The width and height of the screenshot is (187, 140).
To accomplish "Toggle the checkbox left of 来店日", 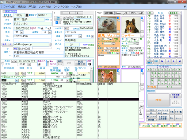I will (3, 63).
